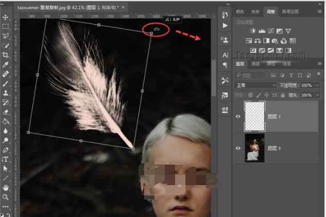Select the Brush tool
Screen dimensions: 326x217
[x=5, y=83]
